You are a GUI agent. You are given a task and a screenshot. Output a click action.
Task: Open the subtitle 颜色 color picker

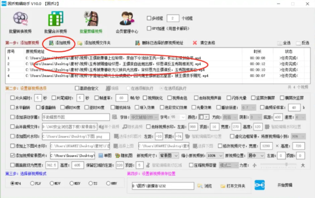coord(204,117)
